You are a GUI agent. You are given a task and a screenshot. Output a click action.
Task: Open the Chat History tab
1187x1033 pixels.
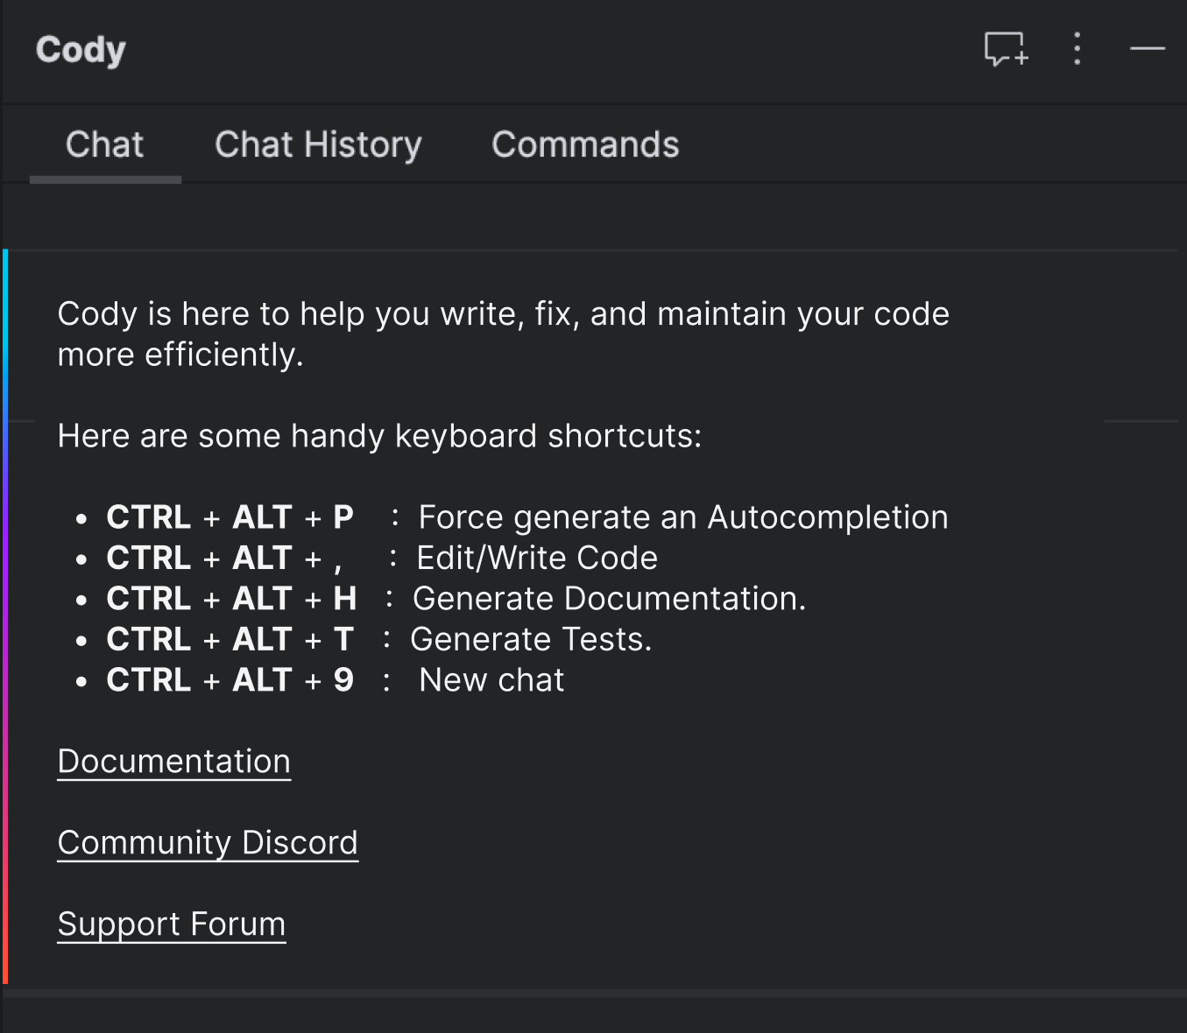318,144
